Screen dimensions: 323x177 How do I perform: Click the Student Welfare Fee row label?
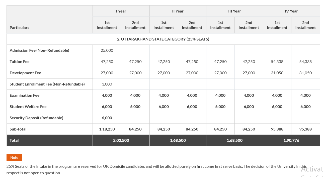[x=28, y=106]
